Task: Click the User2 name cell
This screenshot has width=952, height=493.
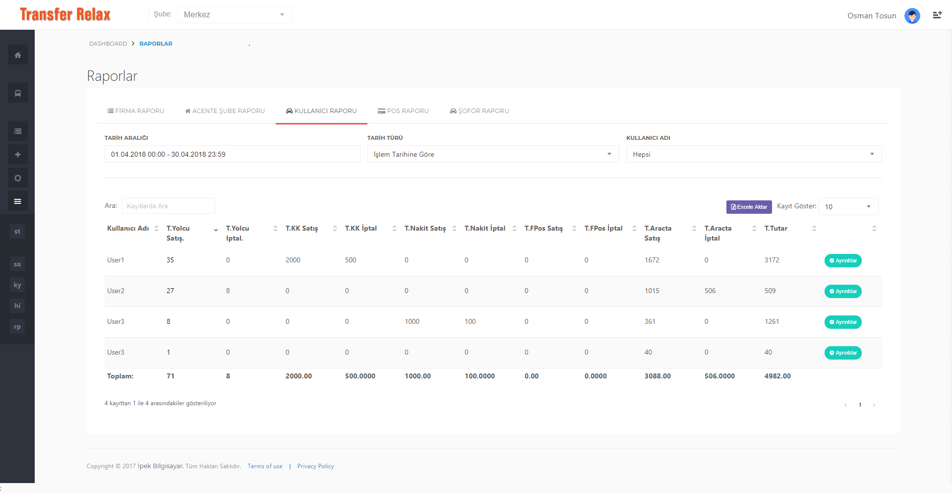Action: pos(116,291)
